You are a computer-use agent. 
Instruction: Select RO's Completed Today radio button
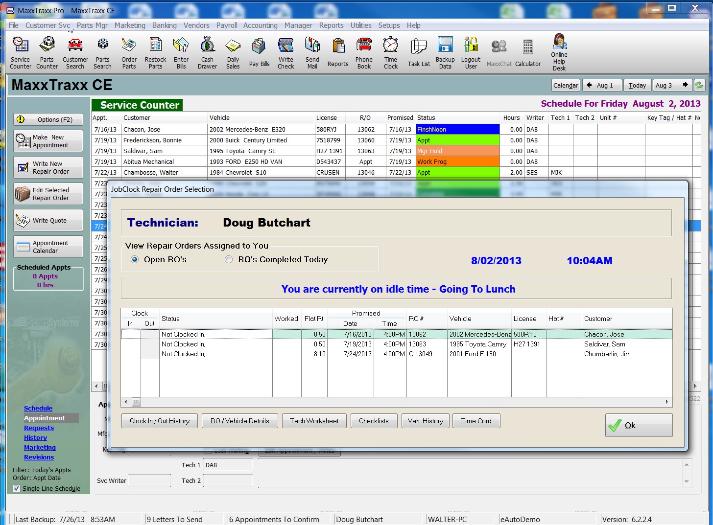coord(229,259)
